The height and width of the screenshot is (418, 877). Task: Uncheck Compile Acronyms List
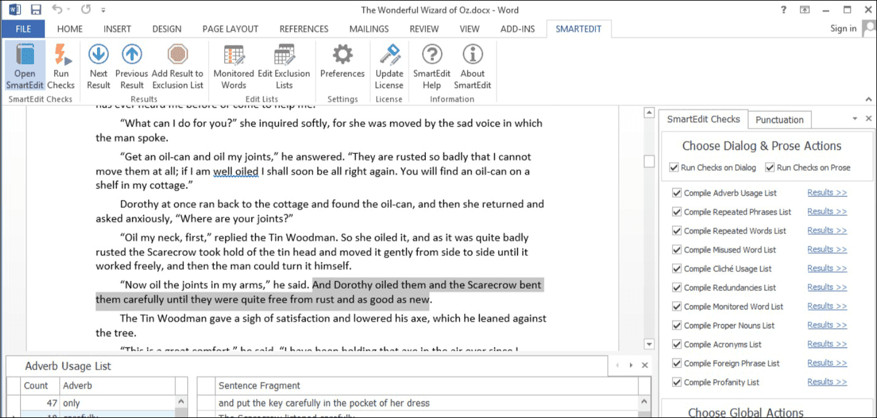click(677, 344)
